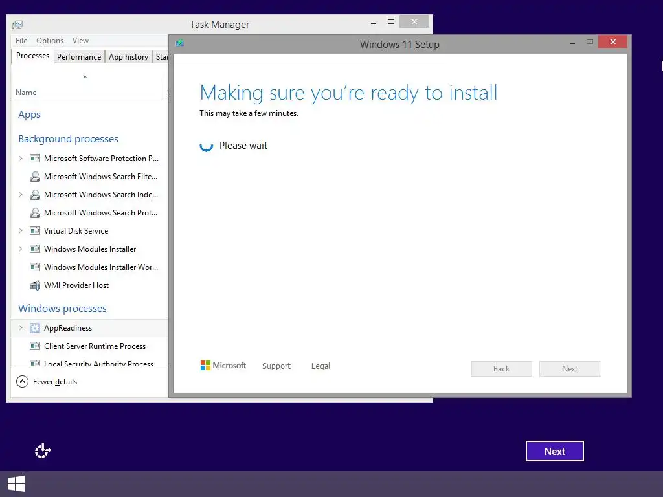Viewport: 663px width, 497px height.
Task: Expand Microsoft Windows Search Indexer row
Action: tap(20, 195)
